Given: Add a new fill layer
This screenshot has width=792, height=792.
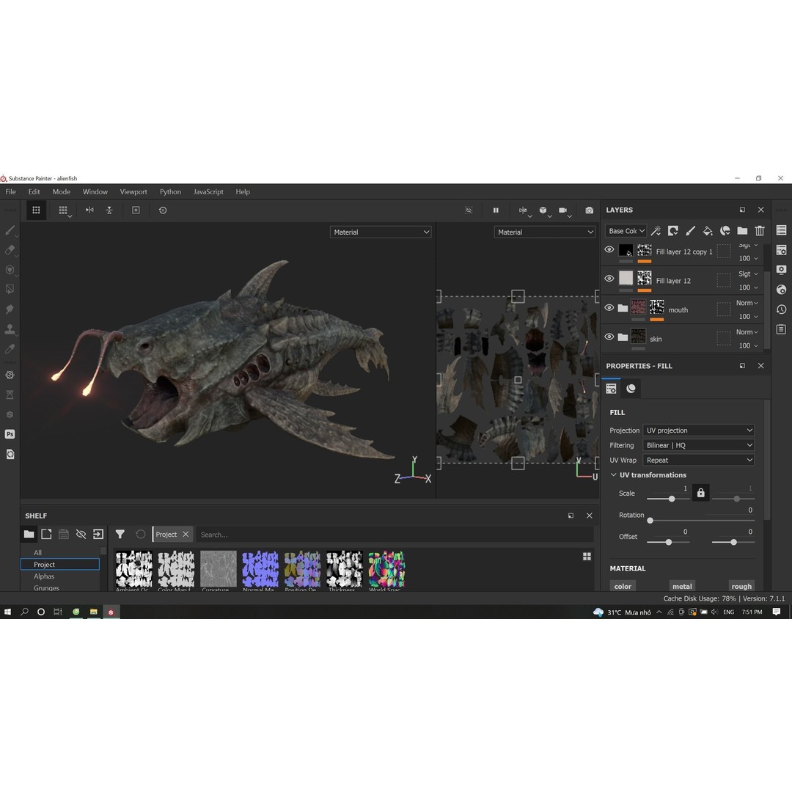Looking at the screenshot, I should click(708, 231).
